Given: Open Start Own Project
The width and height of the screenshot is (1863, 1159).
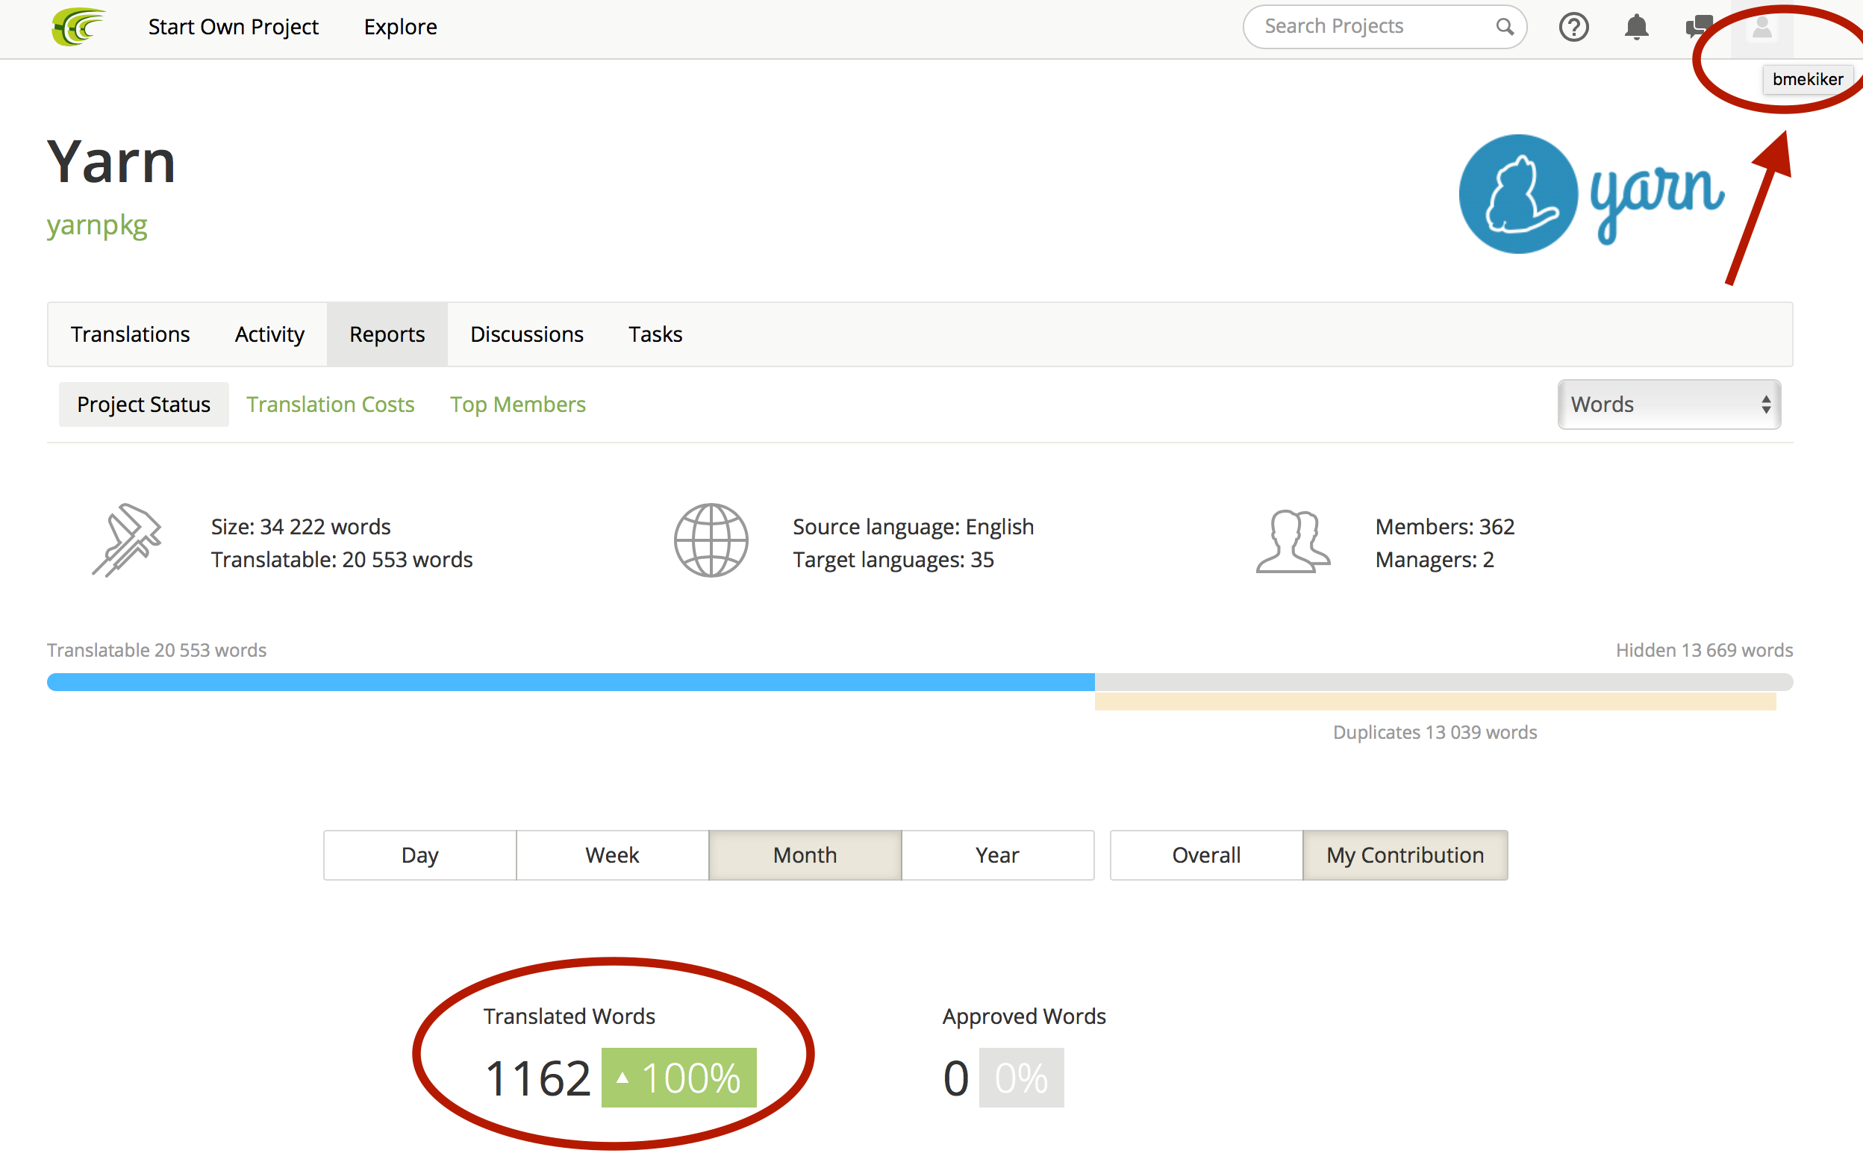Looking at the screenshot, I should [233, 27].
